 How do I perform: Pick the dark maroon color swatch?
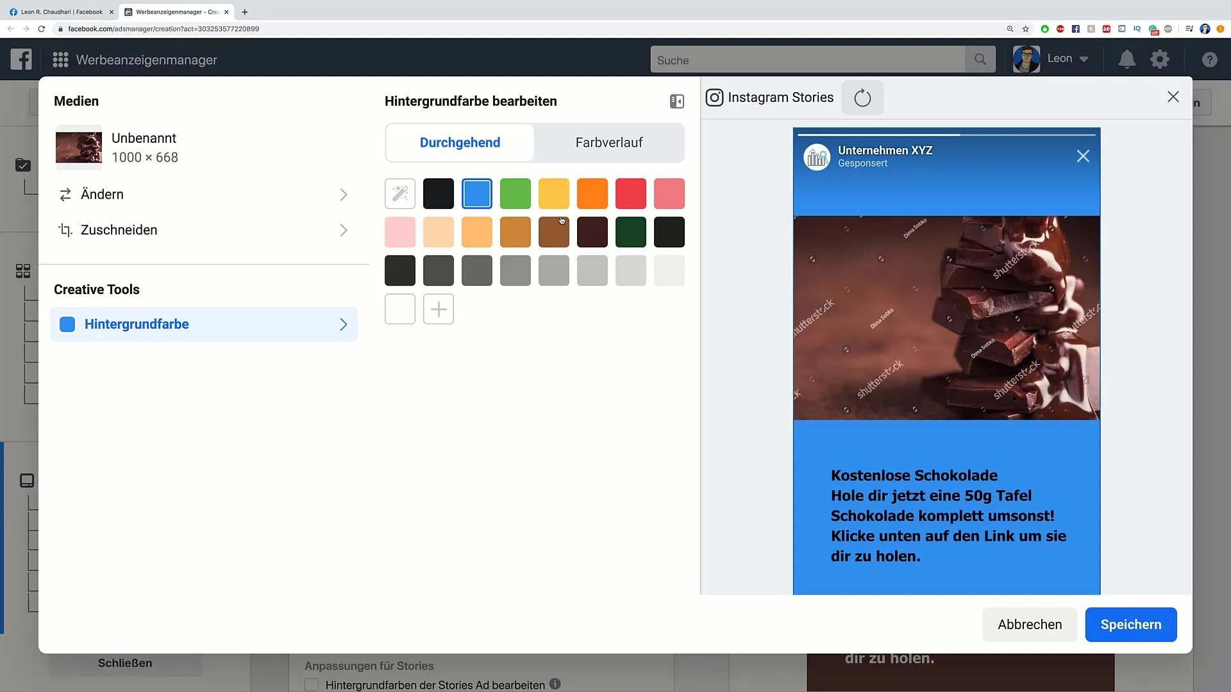[x=592, y=232]
